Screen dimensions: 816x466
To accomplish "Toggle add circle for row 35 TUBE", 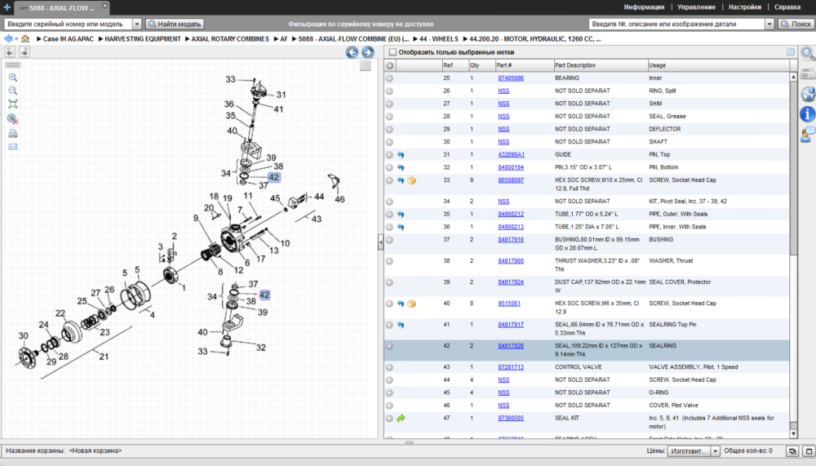I will (x=389, y=215).
